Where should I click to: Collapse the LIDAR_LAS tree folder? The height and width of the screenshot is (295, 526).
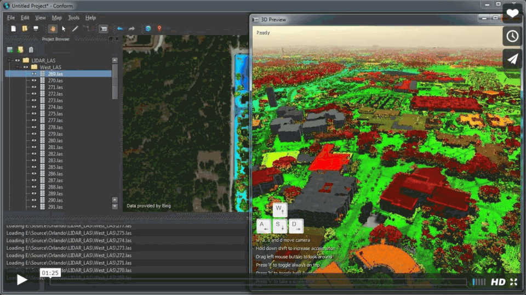tap(9, 60)
